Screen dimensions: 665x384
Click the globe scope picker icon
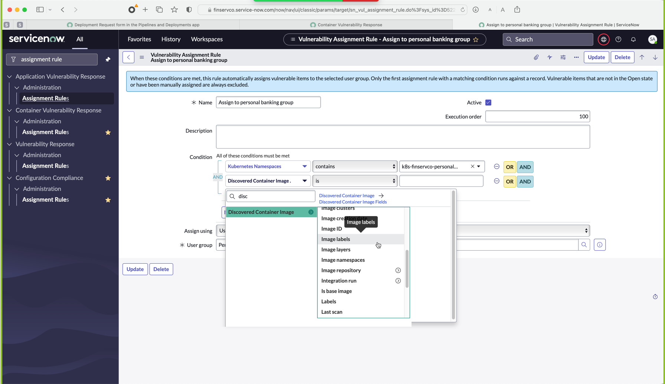[604, 39]
